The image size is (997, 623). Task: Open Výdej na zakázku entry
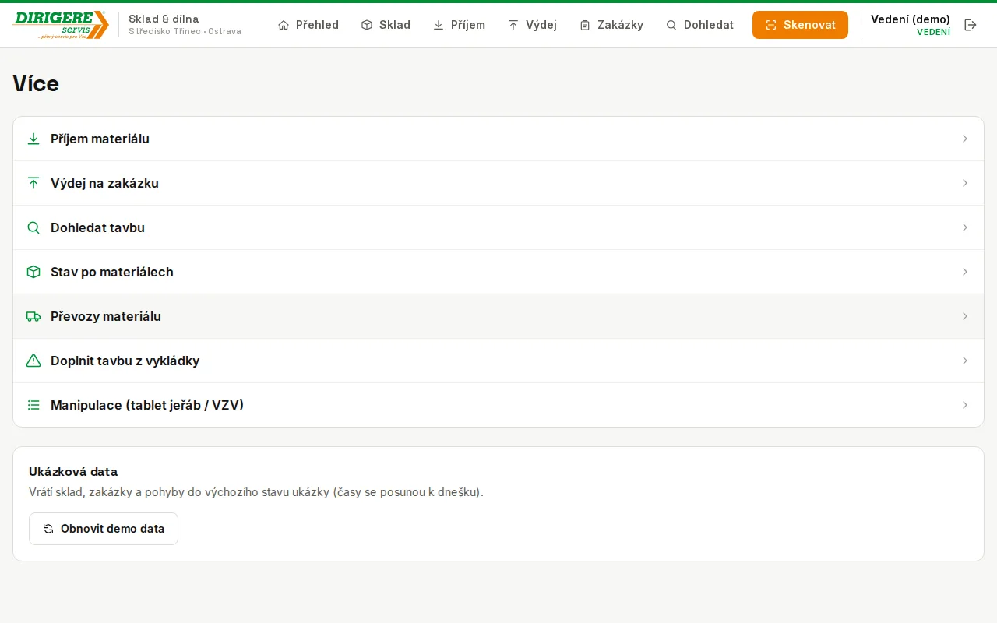pos(498,183)
